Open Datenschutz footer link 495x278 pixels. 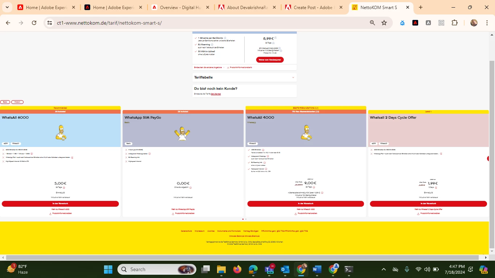pyautogui.click(x=186, y=231)
